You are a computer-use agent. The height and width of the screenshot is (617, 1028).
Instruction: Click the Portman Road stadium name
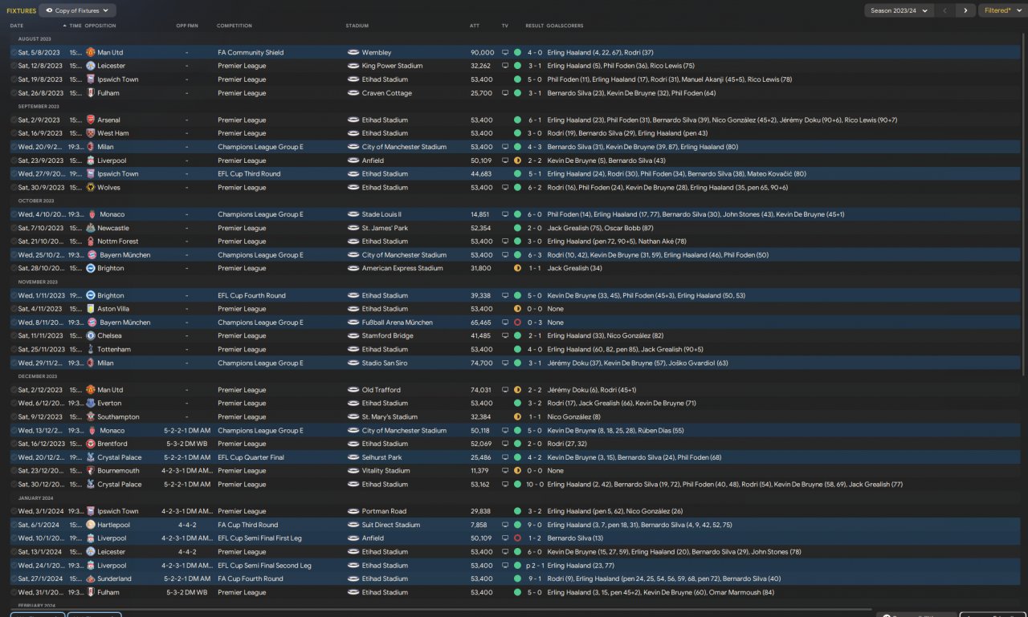(384, 511)
